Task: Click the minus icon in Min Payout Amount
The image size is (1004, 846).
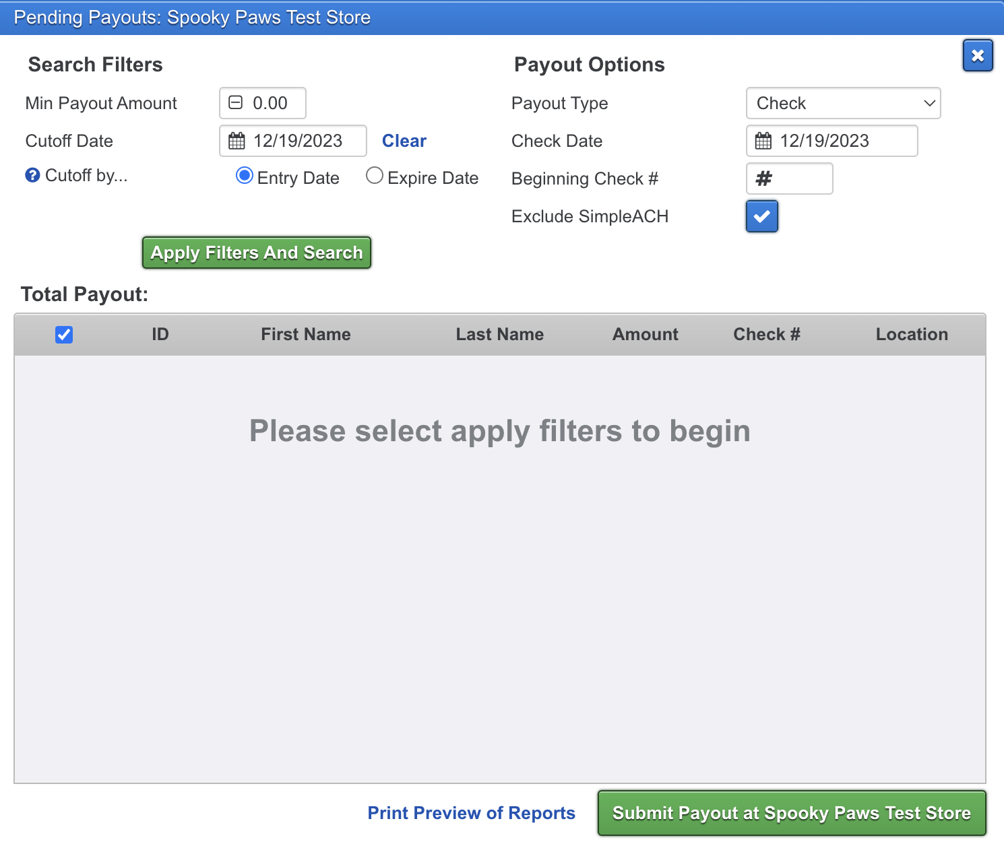Action: pyautogui.click(x=235, y=103)
